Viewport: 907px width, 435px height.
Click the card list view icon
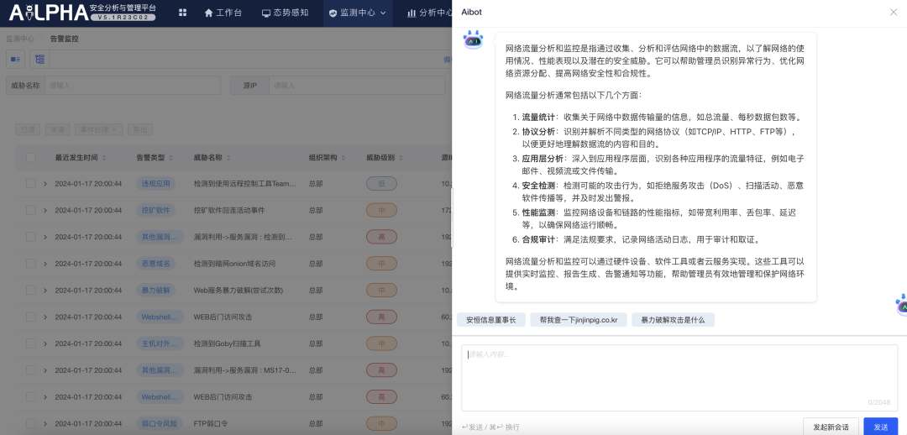(x=16, y=60)
